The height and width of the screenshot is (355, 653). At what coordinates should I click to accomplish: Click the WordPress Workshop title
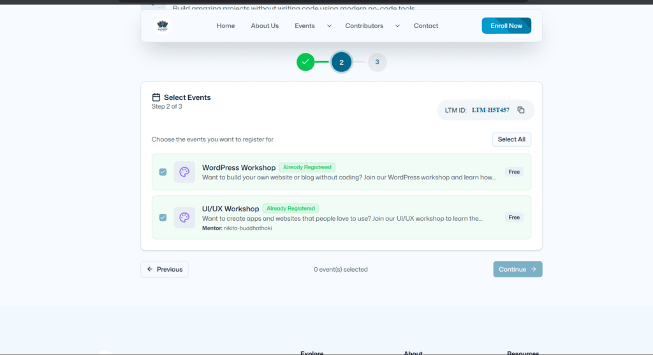[238, 168]
